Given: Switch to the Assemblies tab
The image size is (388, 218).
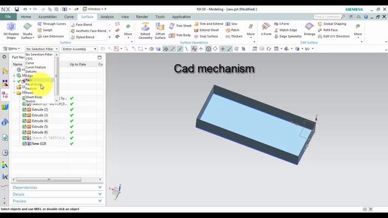Looking at the screenshot, I should (x=47, y=17).
